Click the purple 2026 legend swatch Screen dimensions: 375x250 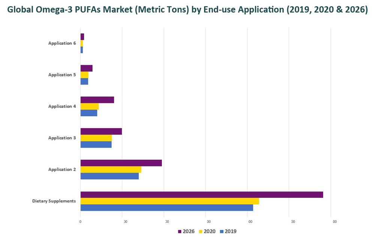(x=180, y=232)
